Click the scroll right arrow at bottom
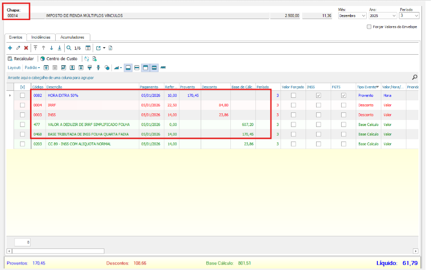The height and width of the screenshot is (270, 431). [x=415, y=251]
